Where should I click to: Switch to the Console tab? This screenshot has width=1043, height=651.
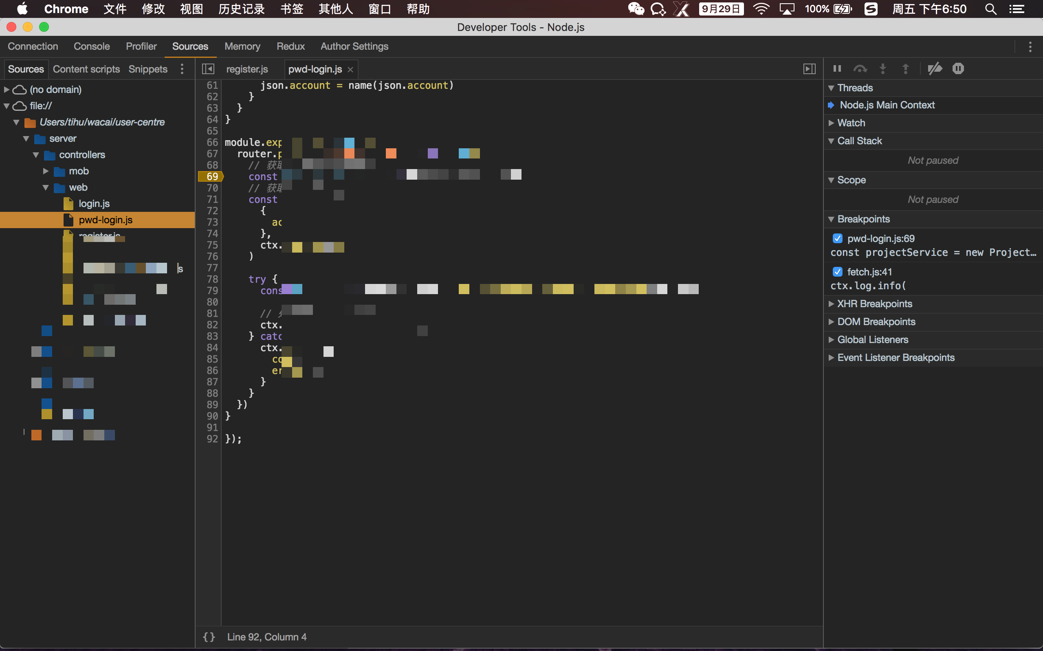[x=92, y=46]
